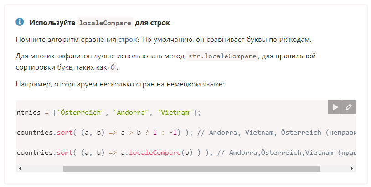Screen dimensions: 371x187
Task: Click the left arrow of horizontal scrollbar
Action: (x=20, y=169)
